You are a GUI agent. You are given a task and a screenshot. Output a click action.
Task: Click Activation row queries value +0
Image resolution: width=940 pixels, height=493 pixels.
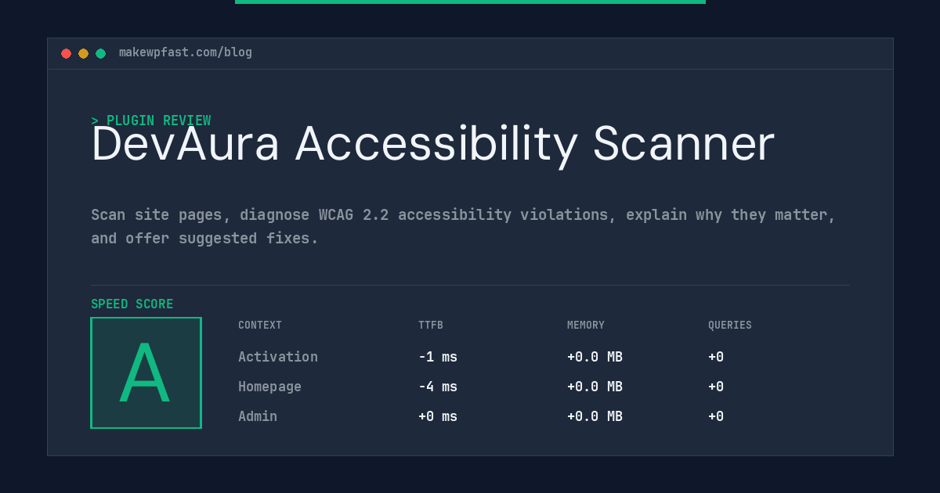pos(716,357)
